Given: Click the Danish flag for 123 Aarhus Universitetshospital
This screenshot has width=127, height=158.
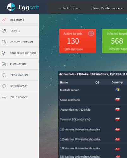Looking at the screenshot, I should [118, 130].
